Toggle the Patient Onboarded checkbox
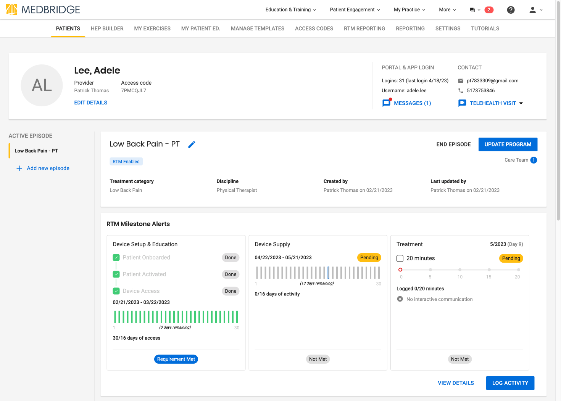 (116, 258)
